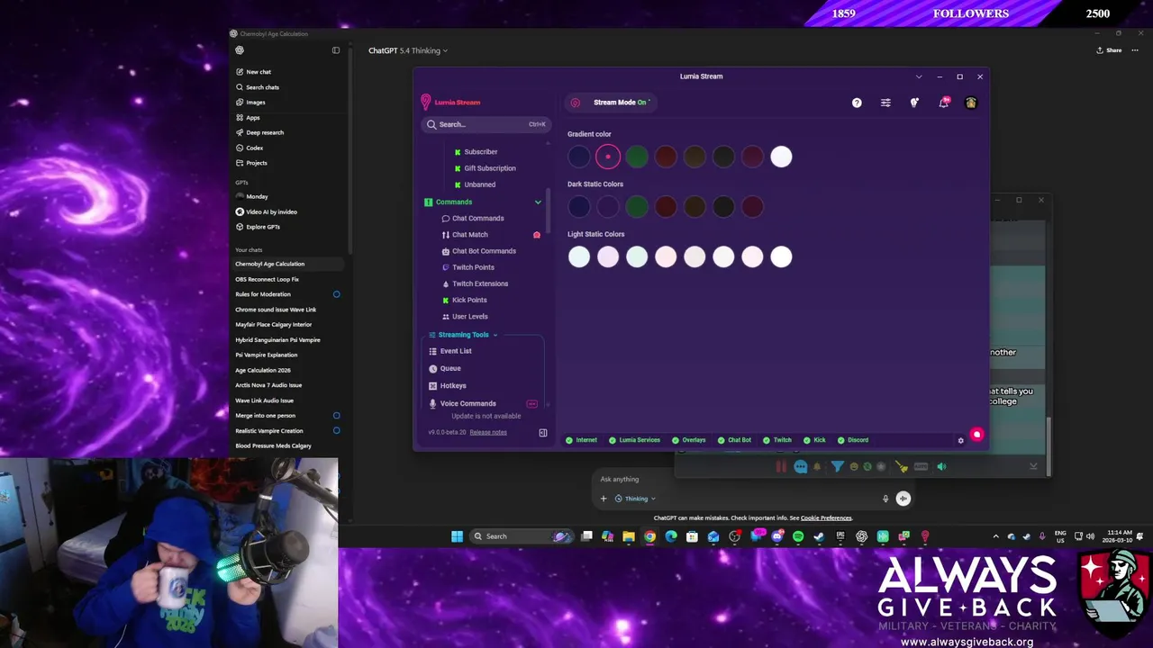Open the Thinking mode dropdown in composer

tap(635, 499)
